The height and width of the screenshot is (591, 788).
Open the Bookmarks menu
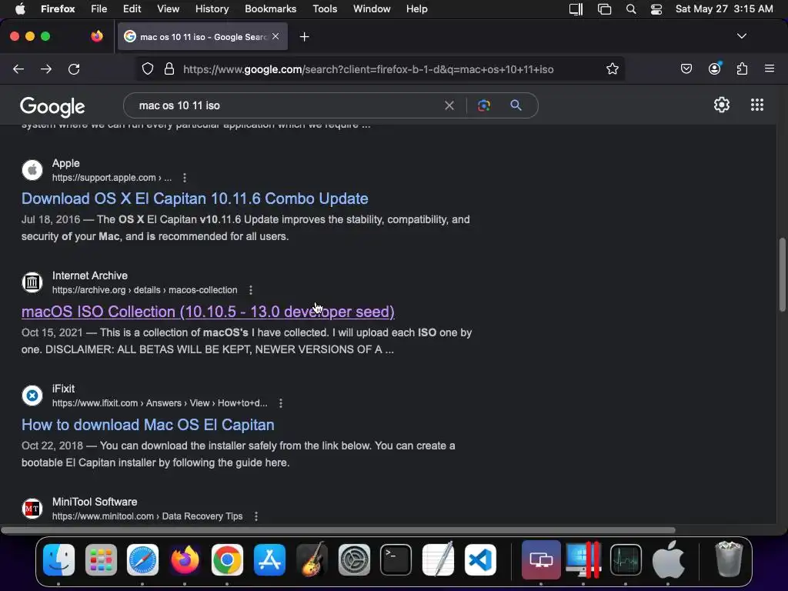(270, 9)
